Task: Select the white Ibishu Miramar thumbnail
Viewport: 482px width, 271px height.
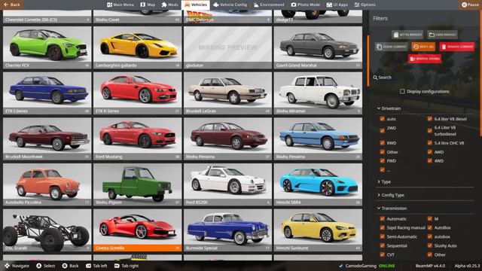Action: coord(318,93)
